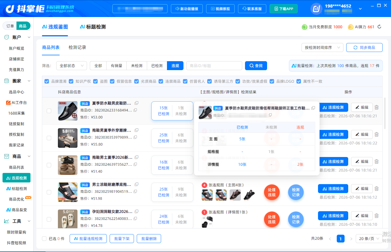The image size is (391, 252).
Task: Click 编辑 for the 拖鞋男夏季外穿潮牌 row
Action: click(x=362, y=134)
